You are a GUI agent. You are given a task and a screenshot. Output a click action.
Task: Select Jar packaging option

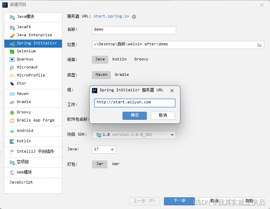pos(100,164)
